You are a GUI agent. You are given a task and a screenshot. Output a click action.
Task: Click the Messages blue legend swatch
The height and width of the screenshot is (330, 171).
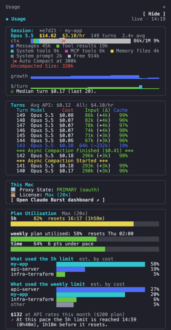[12, 46]
